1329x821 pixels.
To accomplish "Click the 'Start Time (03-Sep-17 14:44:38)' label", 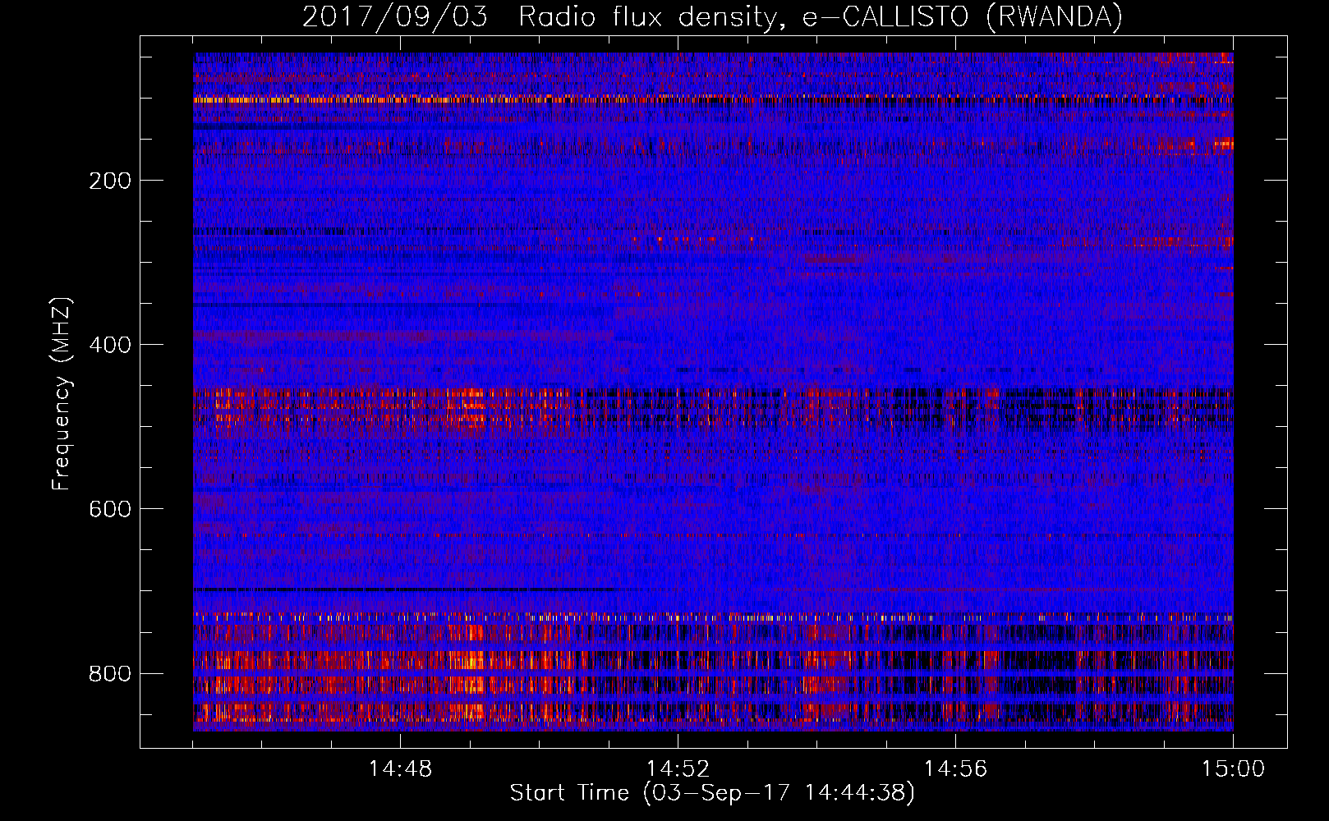I will pos(712,793).
